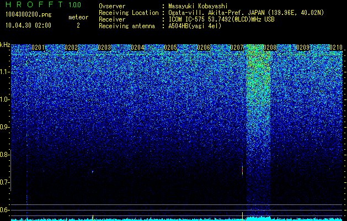Screen dimensions: 347x221
Task: Click the HROFFT 1.0.0 title text
Action: [x=43, y=4]
